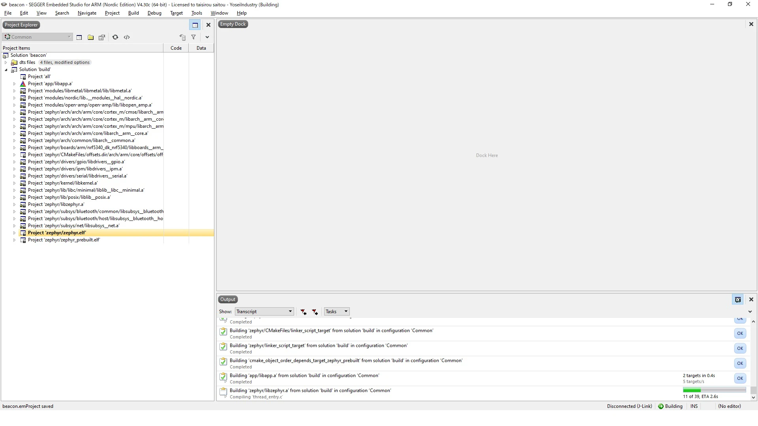This screenshot has width=758, height=426.
Task: Open the Navigate menu
Action: click(x=87, y=13)
